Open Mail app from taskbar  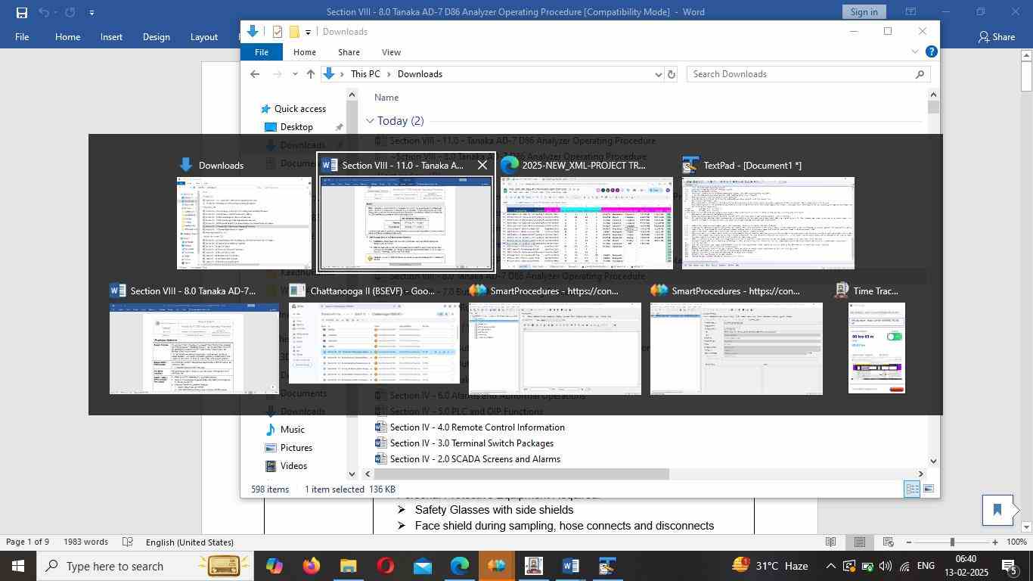[423, 566]
